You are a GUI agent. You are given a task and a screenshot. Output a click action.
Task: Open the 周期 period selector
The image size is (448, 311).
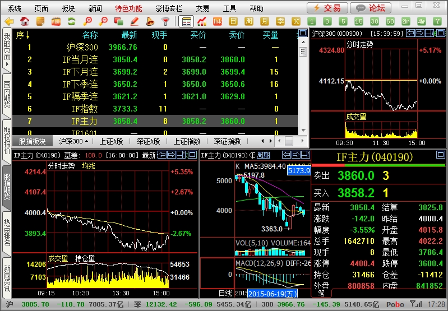pos(264,155)
